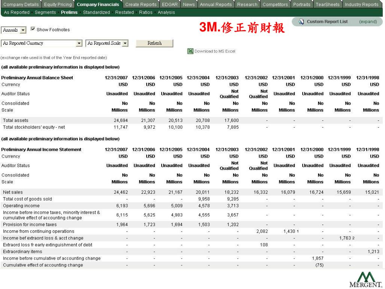Open the Annuals period dropdown
This screenshot has height=289, width=385.
pyautogui.click(x=14, y=30)
